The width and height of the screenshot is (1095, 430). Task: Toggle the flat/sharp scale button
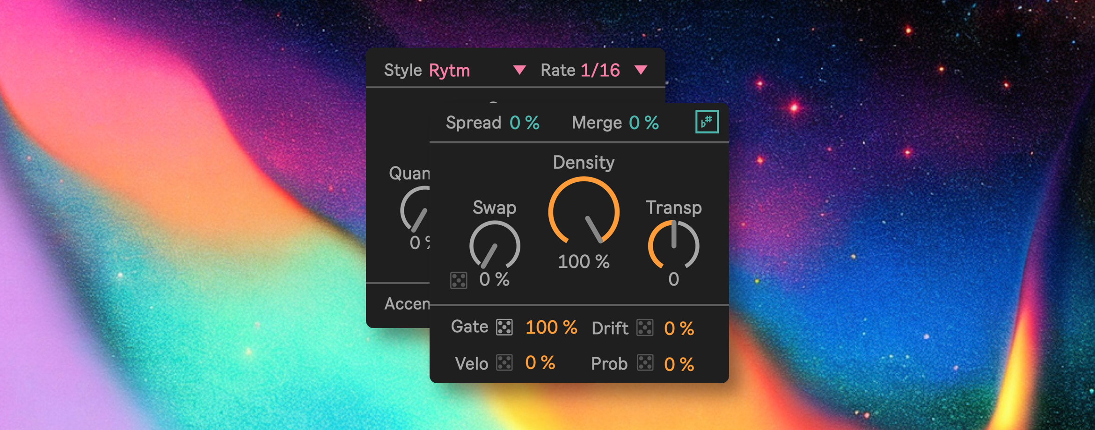point(707,122)
